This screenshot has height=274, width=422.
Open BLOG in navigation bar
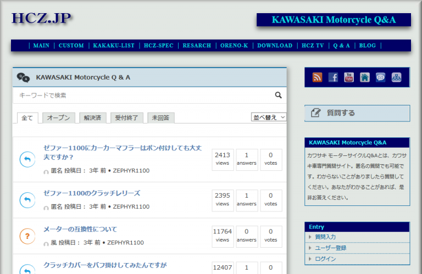pyautogui.click(x=368, y=46)
